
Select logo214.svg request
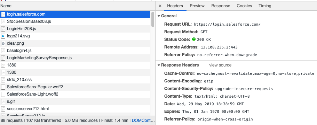pyautogui.click(x=75, y=36)
